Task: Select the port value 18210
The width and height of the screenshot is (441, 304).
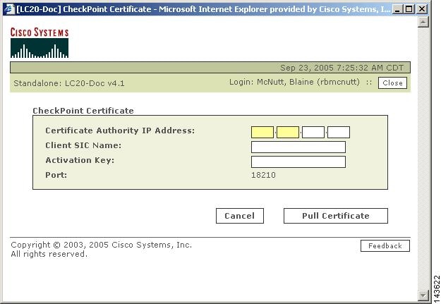Action: (263, 175)
